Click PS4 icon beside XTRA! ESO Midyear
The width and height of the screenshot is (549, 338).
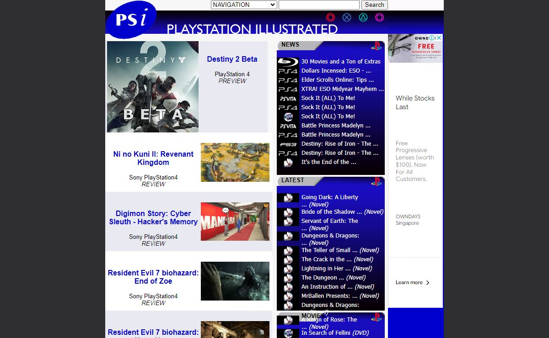click(x=288, y=89)
